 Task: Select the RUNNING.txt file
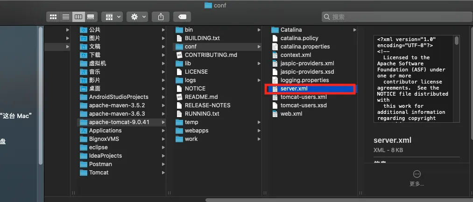pyautogui.click(x=217, y=114)
